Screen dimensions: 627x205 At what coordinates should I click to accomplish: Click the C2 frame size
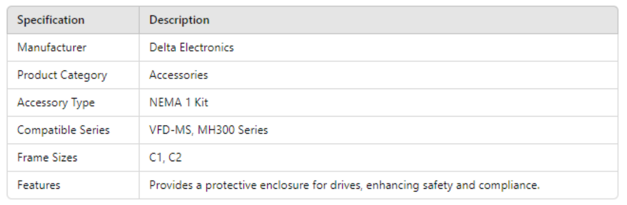point(175,158)
